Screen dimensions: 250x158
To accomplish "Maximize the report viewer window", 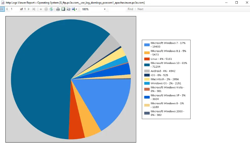I will tap(236, 3).
